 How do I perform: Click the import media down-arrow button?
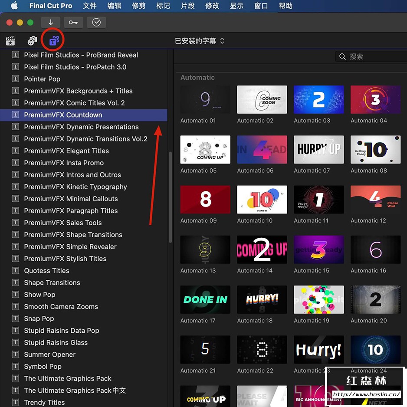[51, 22]
